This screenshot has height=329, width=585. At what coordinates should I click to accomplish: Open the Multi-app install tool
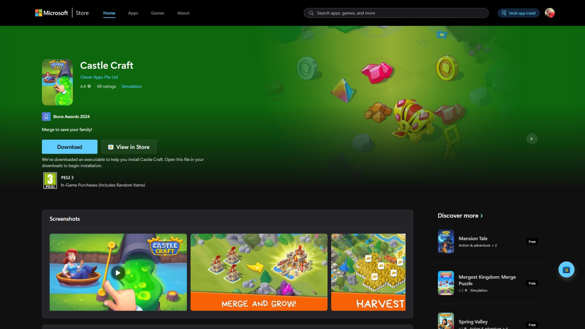point(518,13)
